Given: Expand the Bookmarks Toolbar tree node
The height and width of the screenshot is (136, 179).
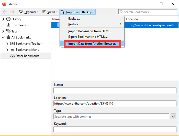Looking at the screenshot, I should [7, 44].
